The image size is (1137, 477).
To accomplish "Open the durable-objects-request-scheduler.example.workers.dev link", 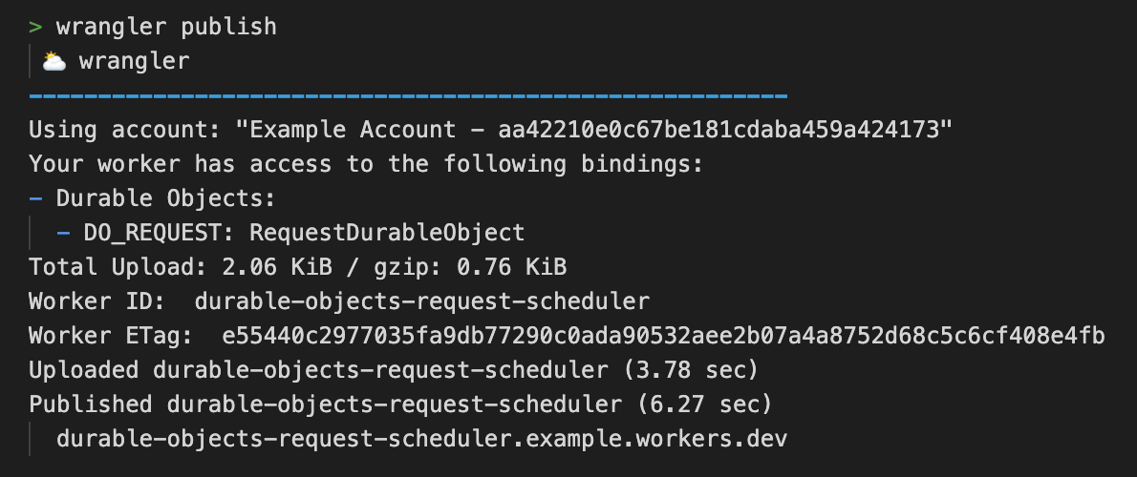I will point(422,440).
